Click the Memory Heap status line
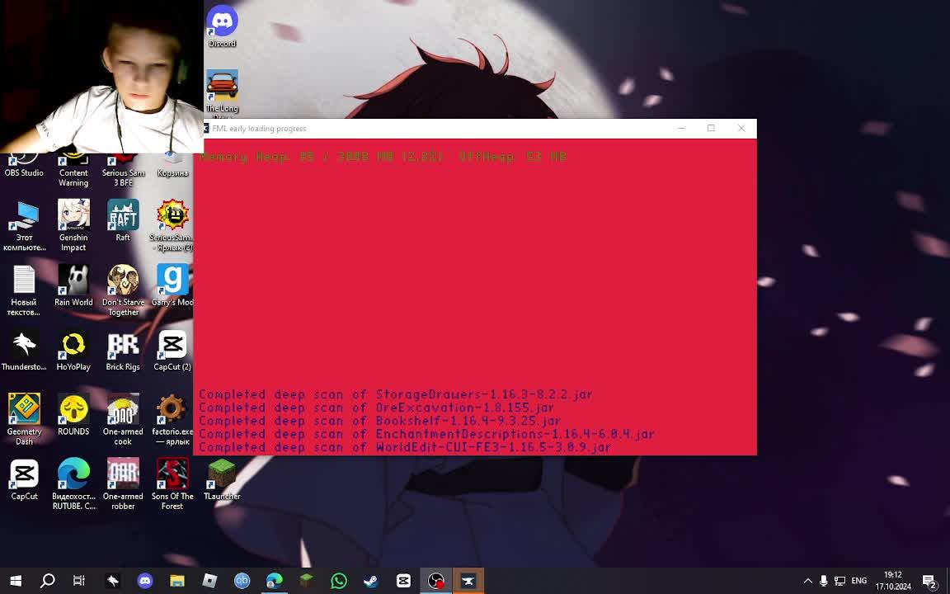 [x=383, y=157]
